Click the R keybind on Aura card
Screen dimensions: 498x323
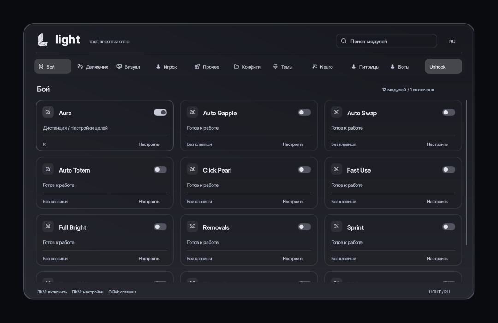[x=44, y=144]
